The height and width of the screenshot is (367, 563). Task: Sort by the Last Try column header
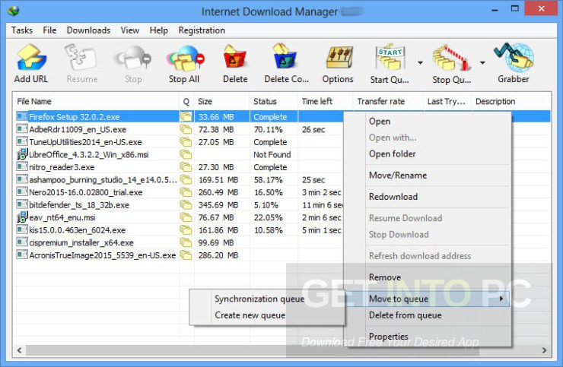click(448, 101)
